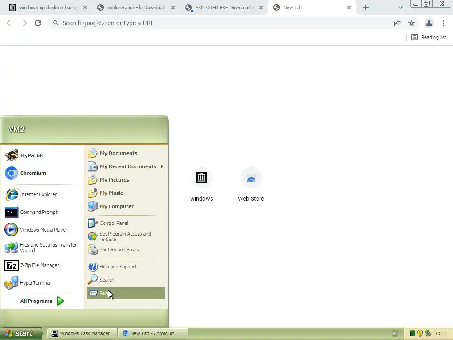
Task: Switch to New Tab - Chromium taskbar button
Action: pyautogui.click(x=153, y=333)
